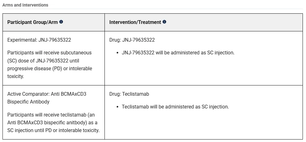Click the bullet point before Teclistamab administration
The width and height of the screenshot is (306, 142).
click(x=118, y=107)
